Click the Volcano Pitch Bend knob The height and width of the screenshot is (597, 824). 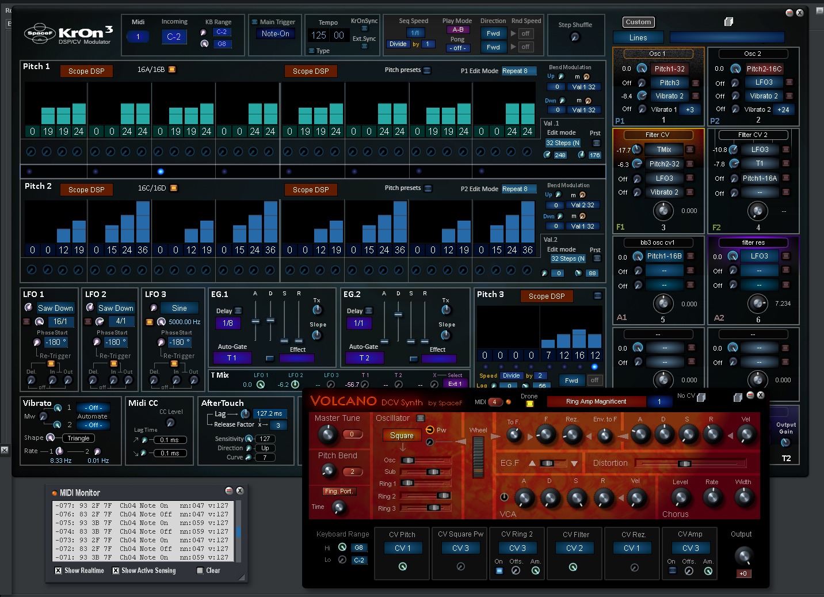[x=327, y=471]
